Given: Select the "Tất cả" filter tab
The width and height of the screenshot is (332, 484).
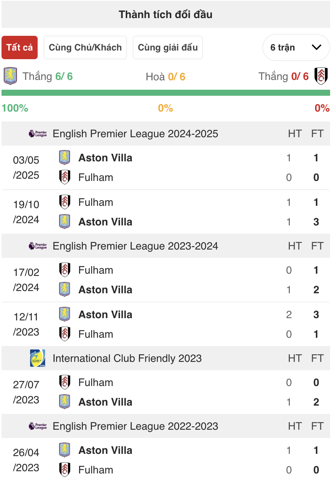Looking at the screenshot, I should point(20,47).
